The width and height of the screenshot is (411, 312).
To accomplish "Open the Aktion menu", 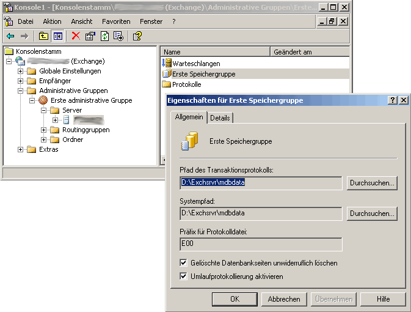I will (x=52, y=21).
